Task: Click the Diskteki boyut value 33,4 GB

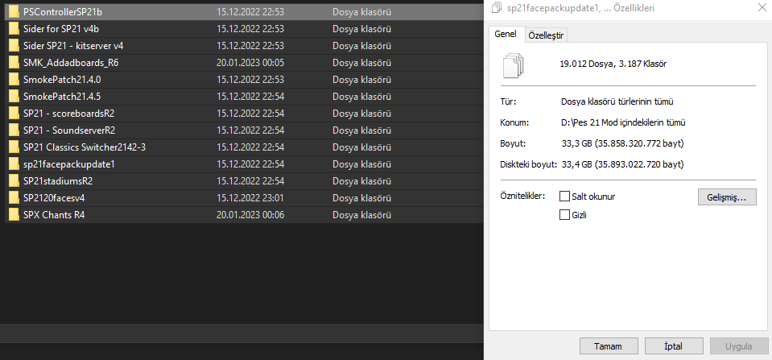Action: (622, 164)
